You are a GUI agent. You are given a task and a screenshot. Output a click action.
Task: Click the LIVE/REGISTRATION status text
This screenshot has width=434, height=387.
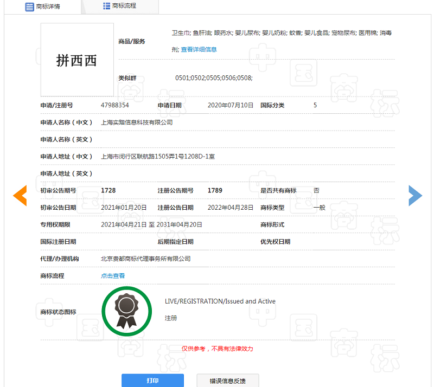[220, 301]
